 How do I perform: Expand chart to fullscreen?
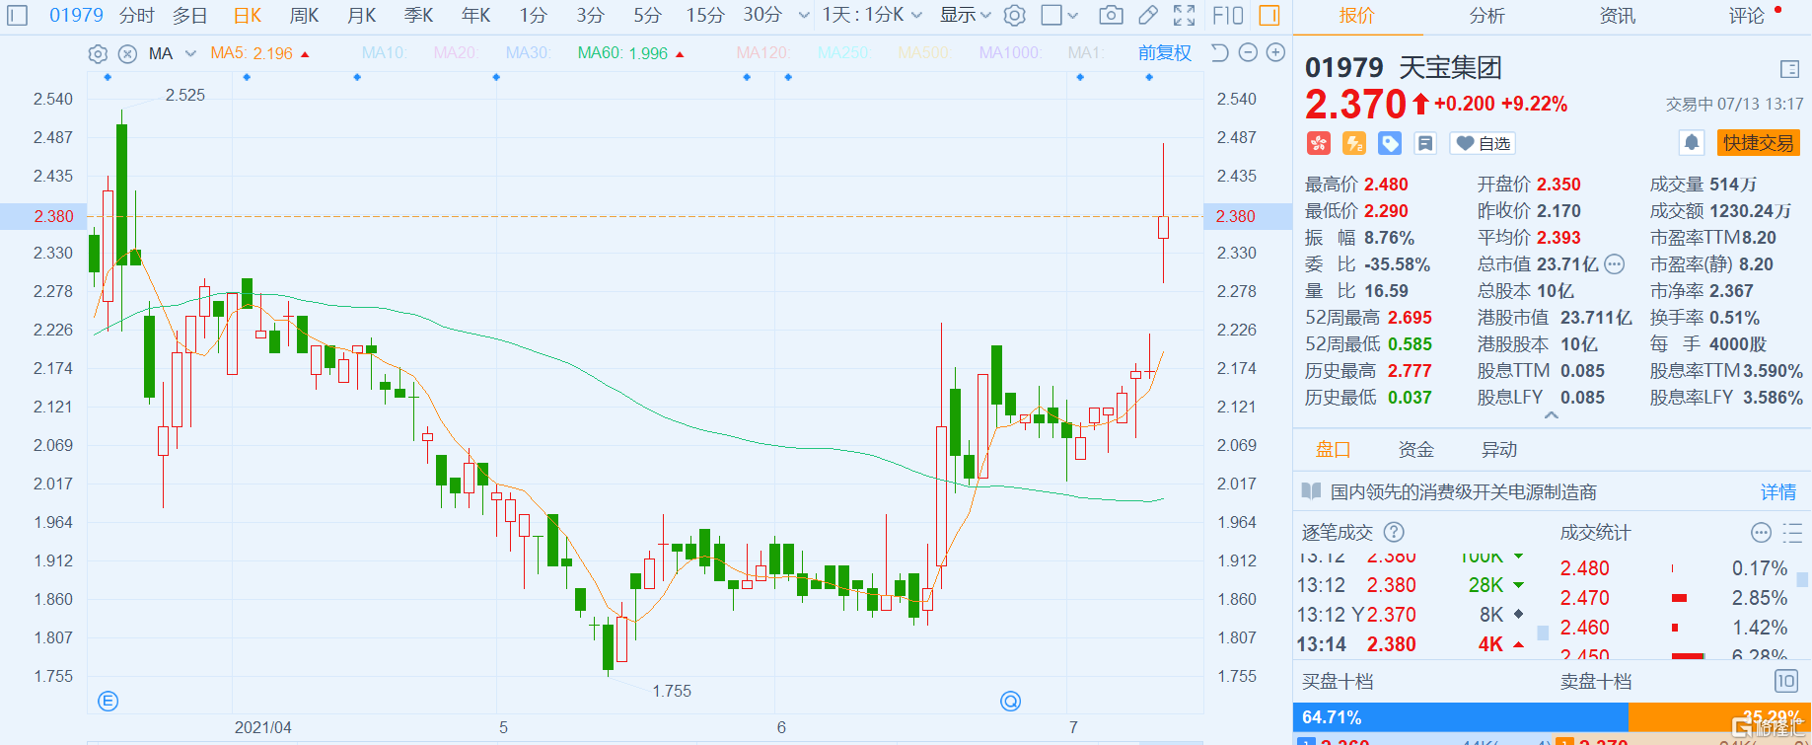coord(1185,15)
